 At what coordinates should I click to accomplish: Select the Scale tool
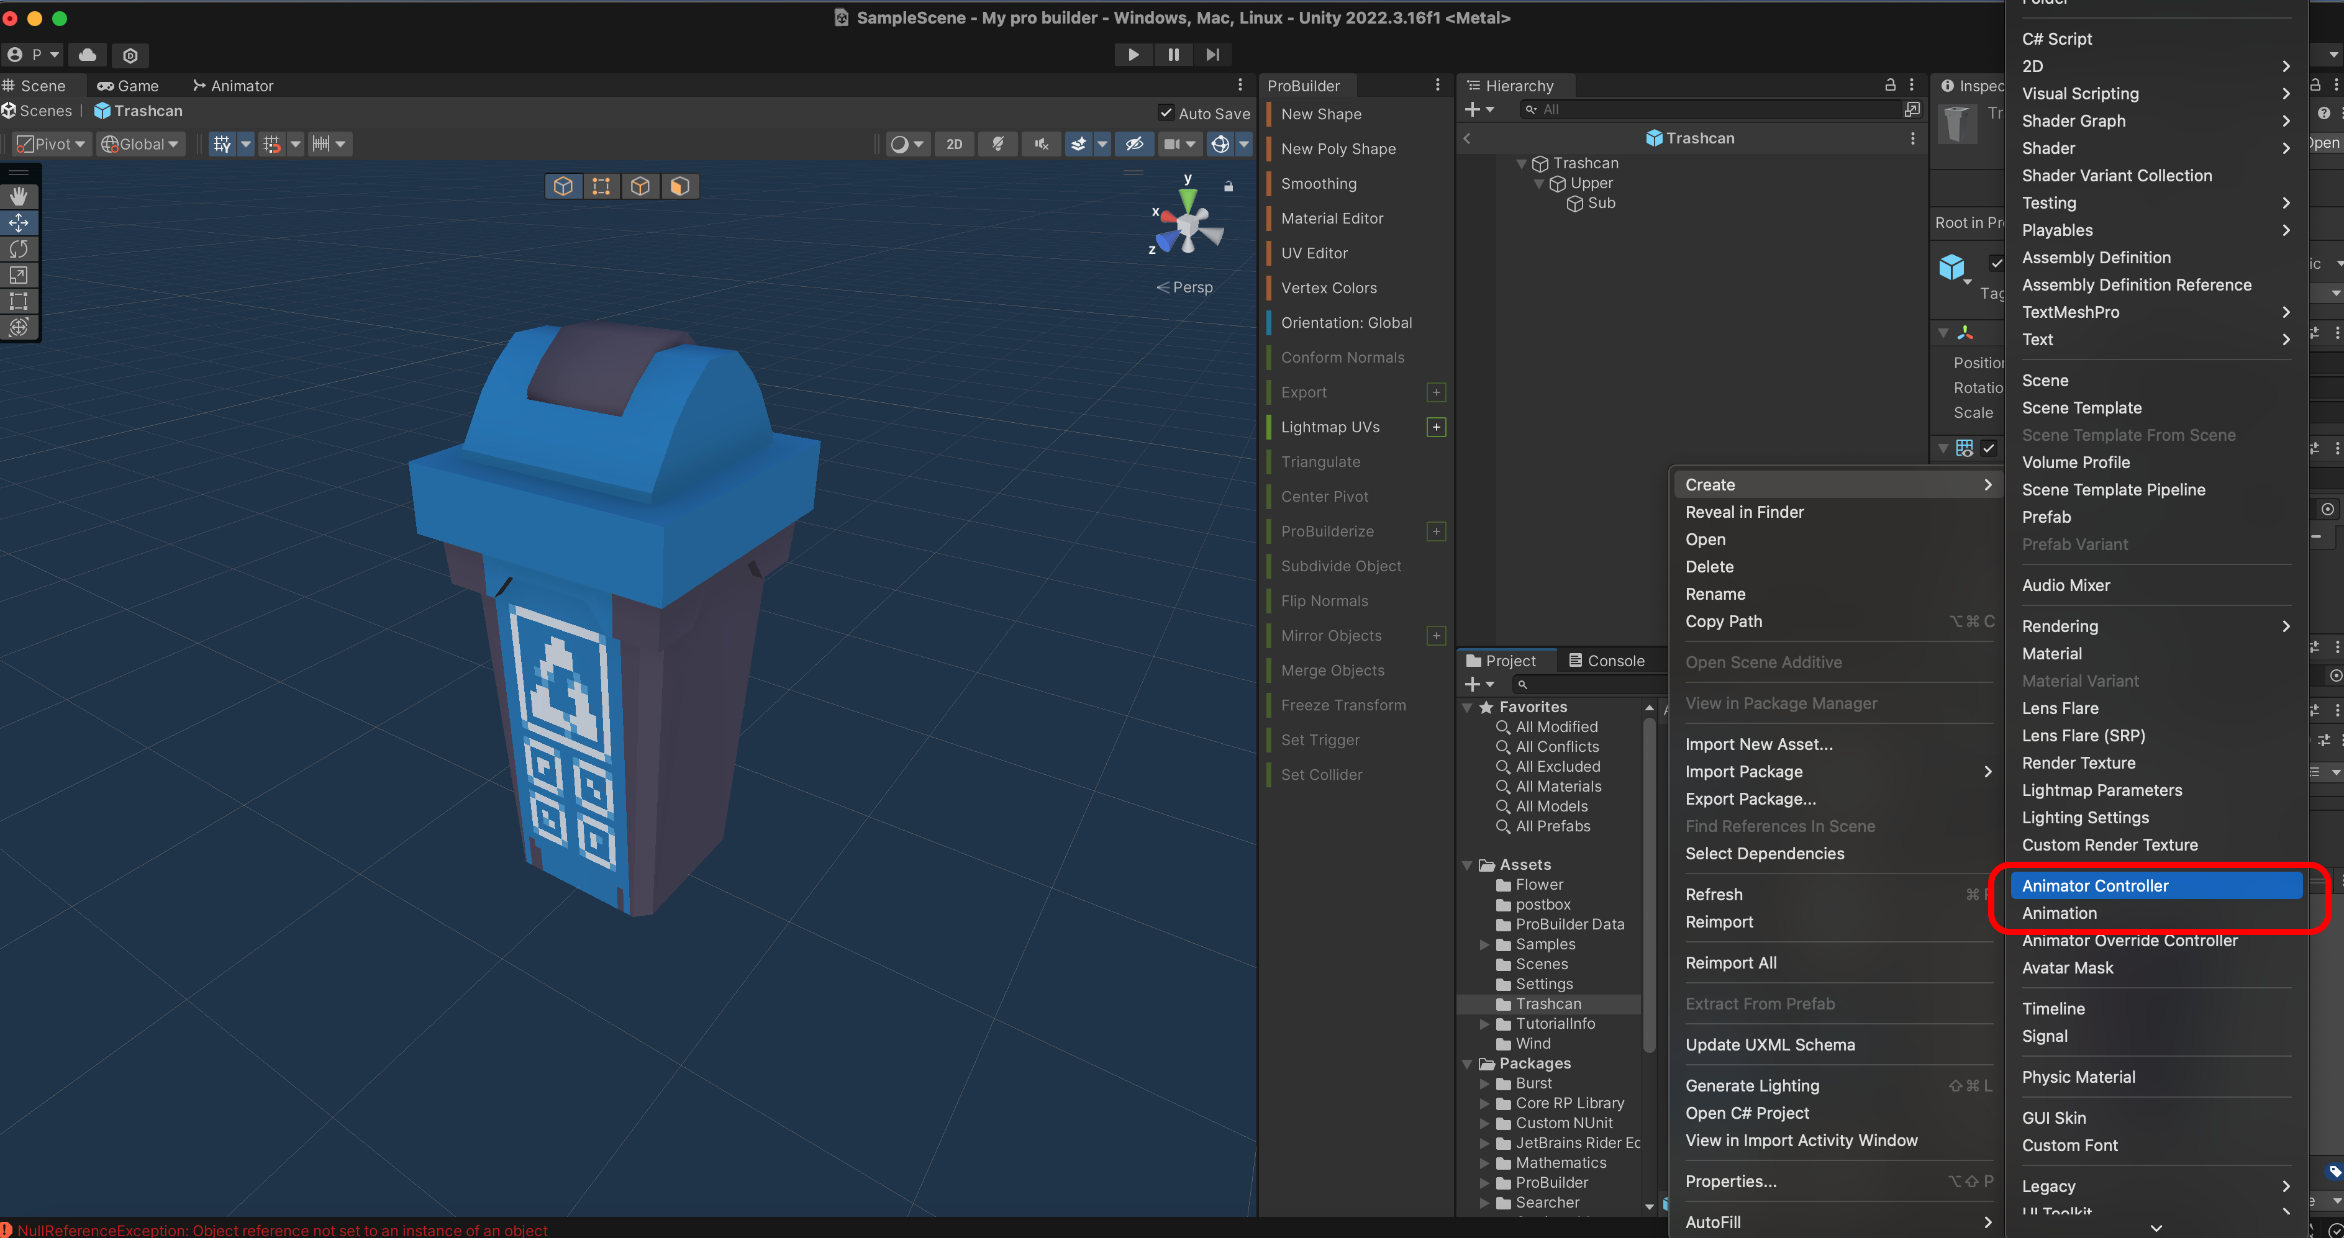pyautogui.click(x=19, y=274)
